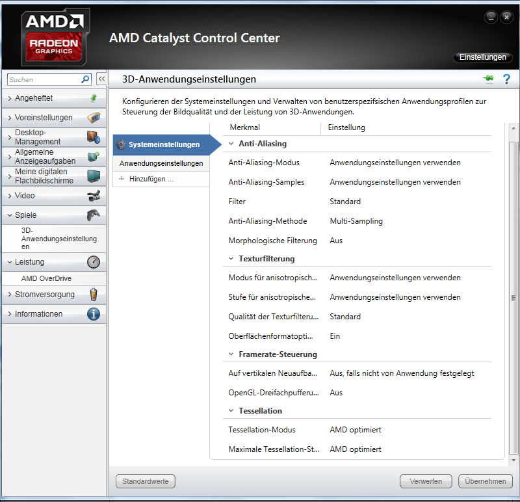Click the Verwerfen button
This screenshot has width=520, height=502.
[426, 481]
